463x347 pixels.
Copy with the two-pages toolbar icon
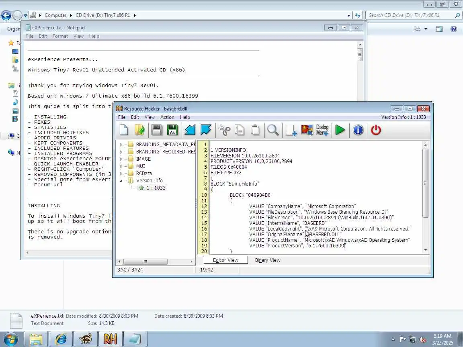point(240,130)
